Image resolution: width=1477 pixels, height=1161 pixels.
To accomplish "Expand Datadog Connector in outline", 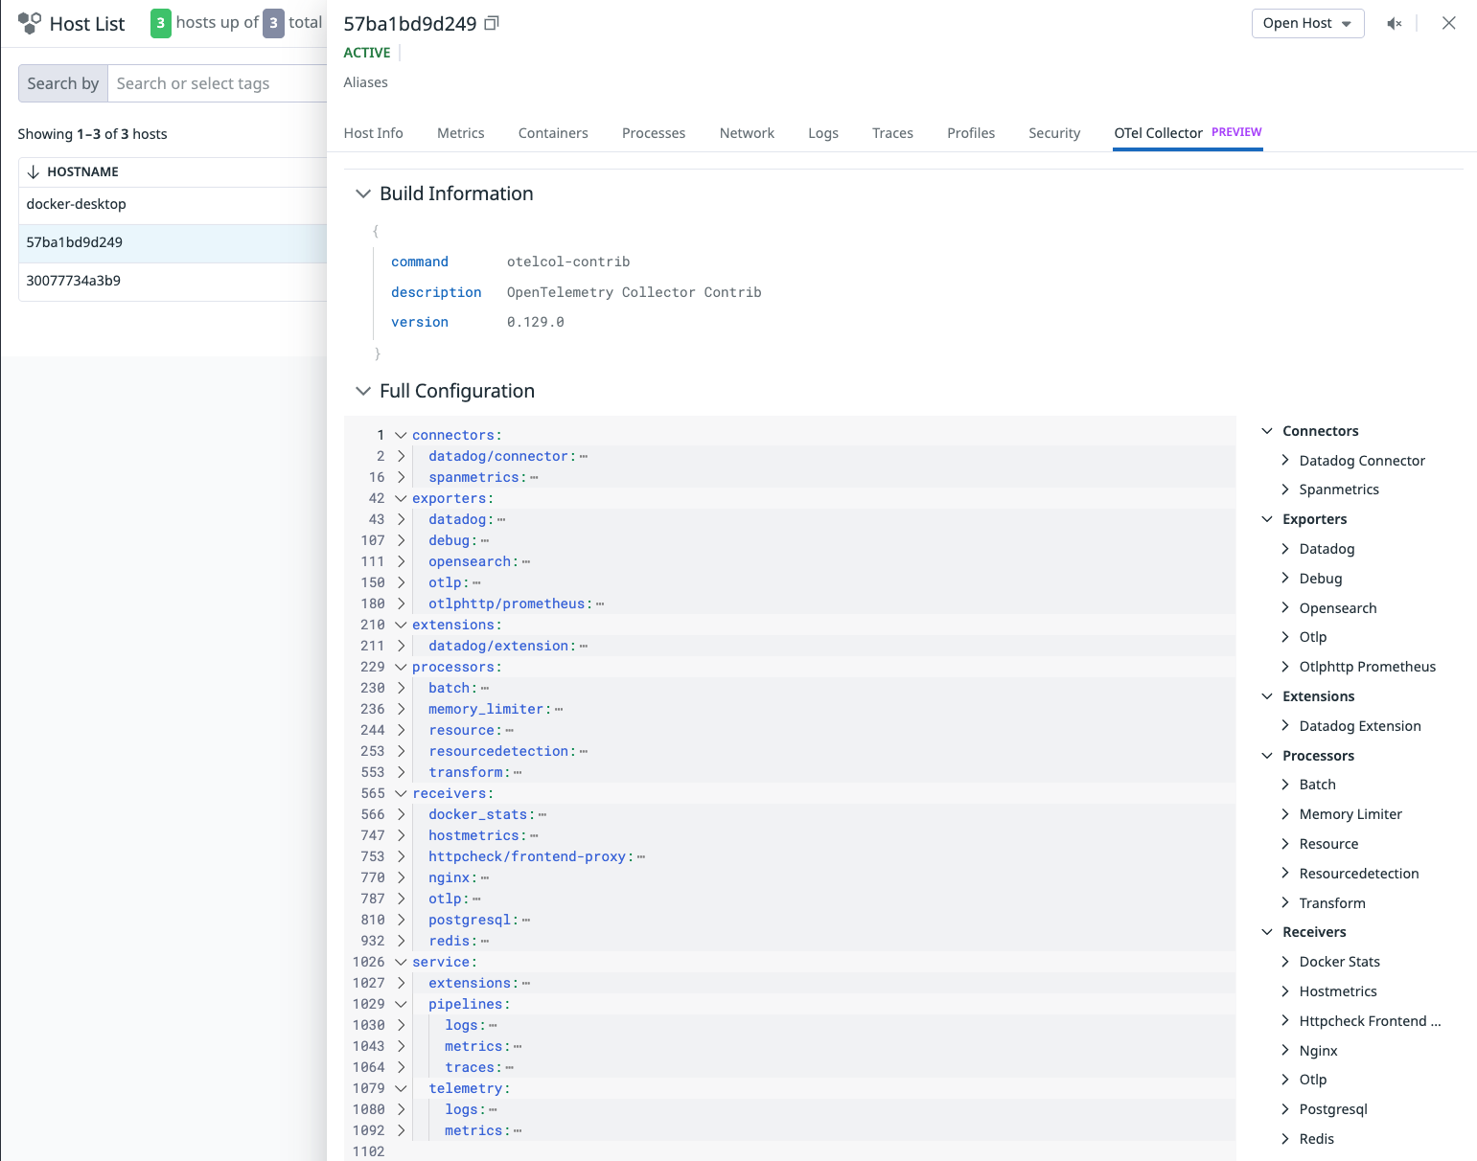I will tap(1285, 461).
